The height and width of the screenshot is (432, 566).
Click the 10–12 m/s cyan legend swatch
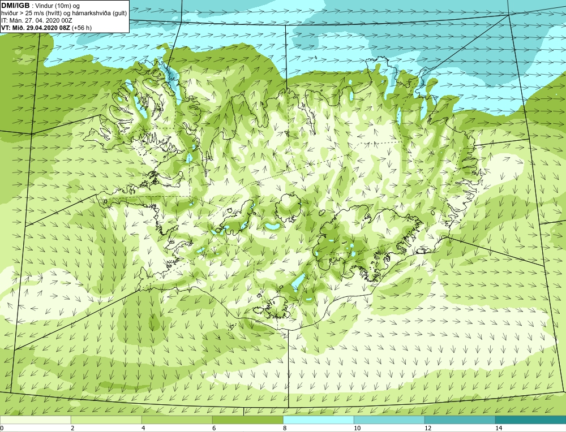[389, 420]
